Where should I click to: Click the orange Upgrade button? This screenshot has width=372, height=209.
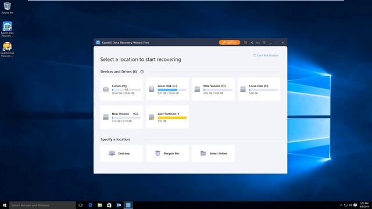pyautogui.click(x=230, y=42)
